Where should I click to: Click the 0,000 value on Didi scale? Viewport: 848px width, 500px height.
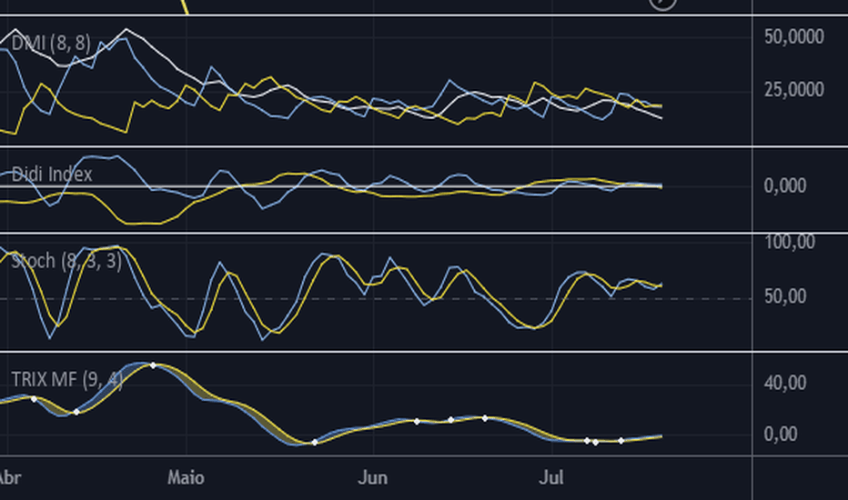[x=784, y=185]
